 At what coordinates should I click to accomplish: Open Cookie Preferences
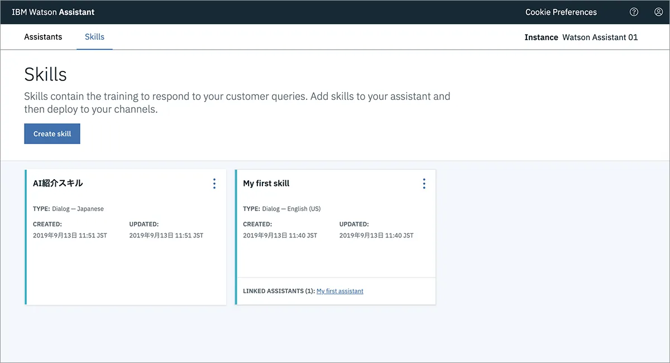click(561, 12)
